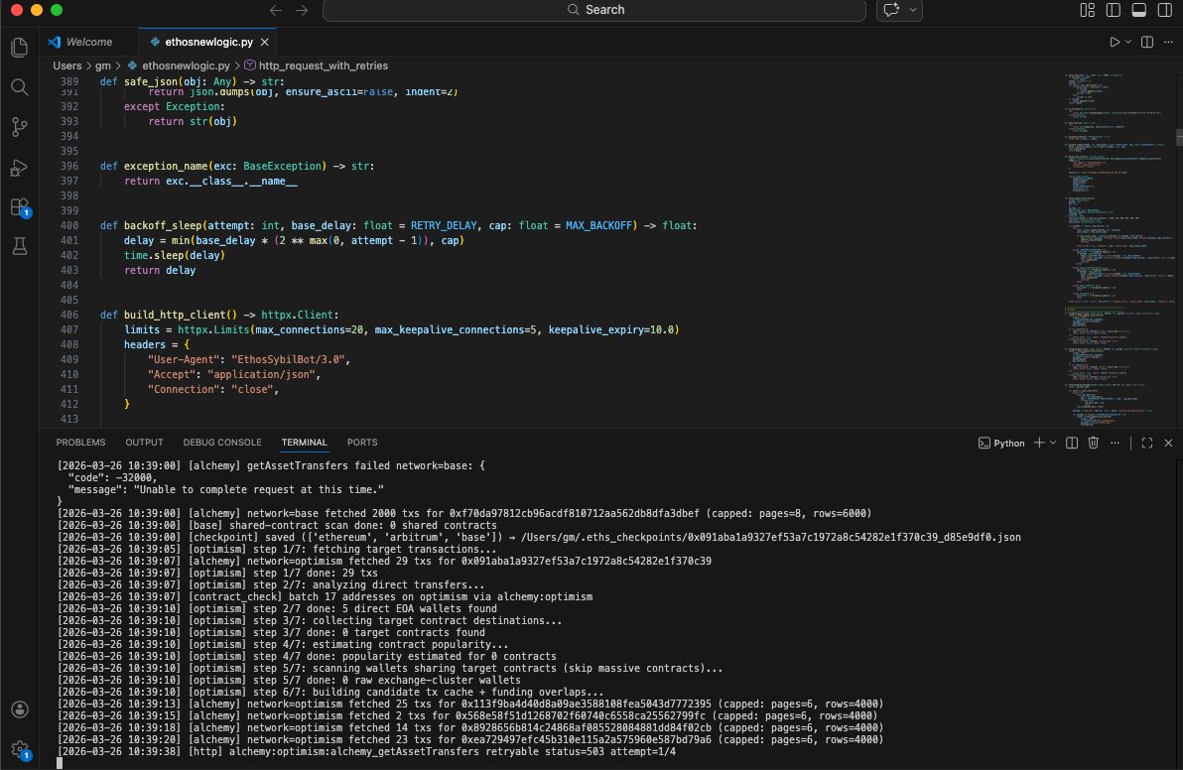This screenshot has width=1183, height=770.
Task: Click the "Connection": "close" line
Action: (213, 390)
